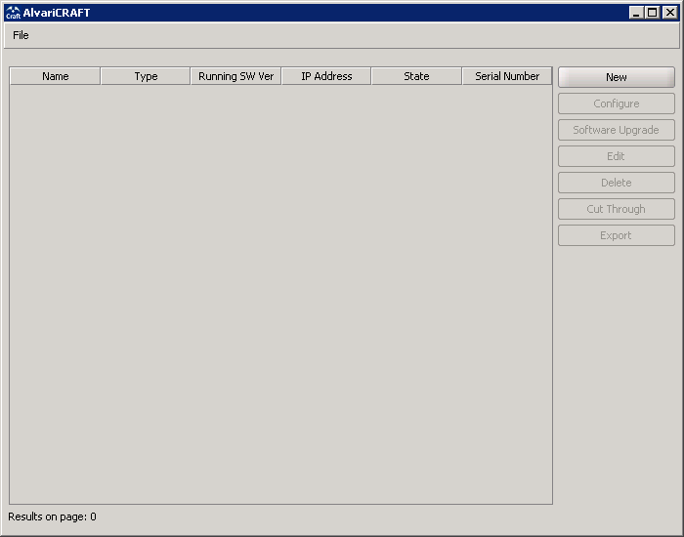
Task: Minimize the AlvariCRAFT window
Action: (x=637, y=13)
